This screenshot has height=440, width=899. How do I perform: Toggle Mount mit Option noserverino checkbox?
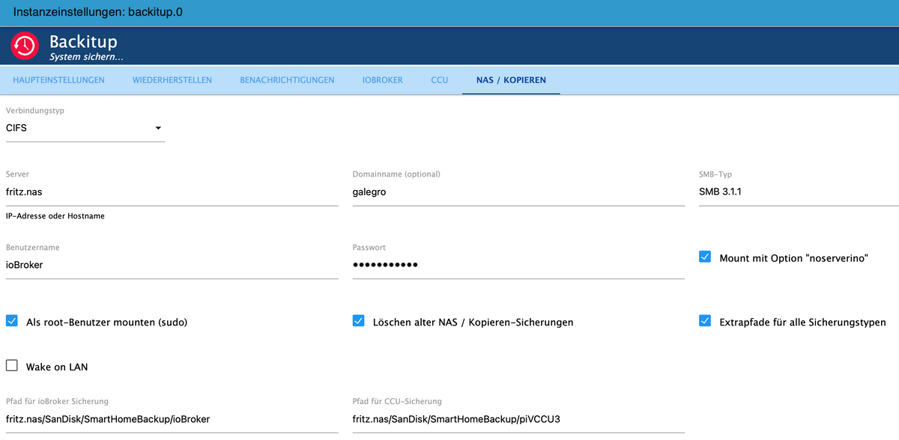point(705,257)
